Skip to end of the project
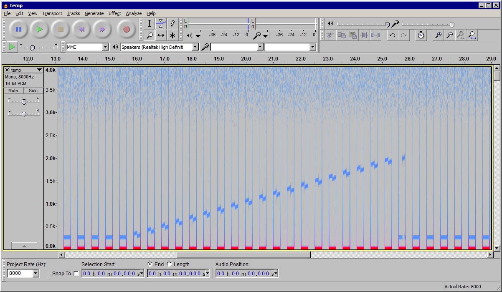The image size is (502, 292). point(102,29)
